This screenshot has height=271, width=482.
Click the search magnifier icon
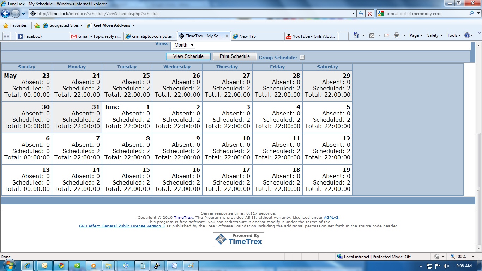pyautogui.click(x=471, y=14)
